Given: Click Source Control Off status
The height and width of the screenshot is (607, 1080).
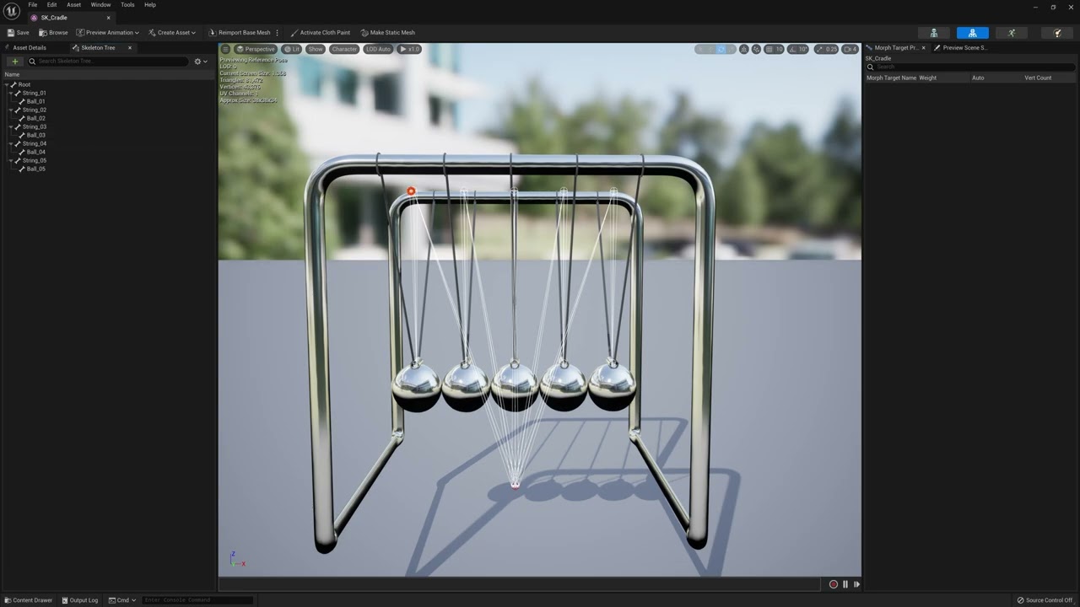Looking at the screenshot, I should click(x=1045, y=600).
